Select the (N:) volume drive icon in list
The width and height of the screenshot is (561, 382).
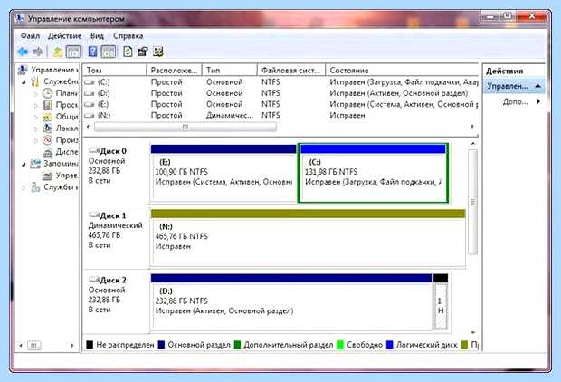click(89, 116)
